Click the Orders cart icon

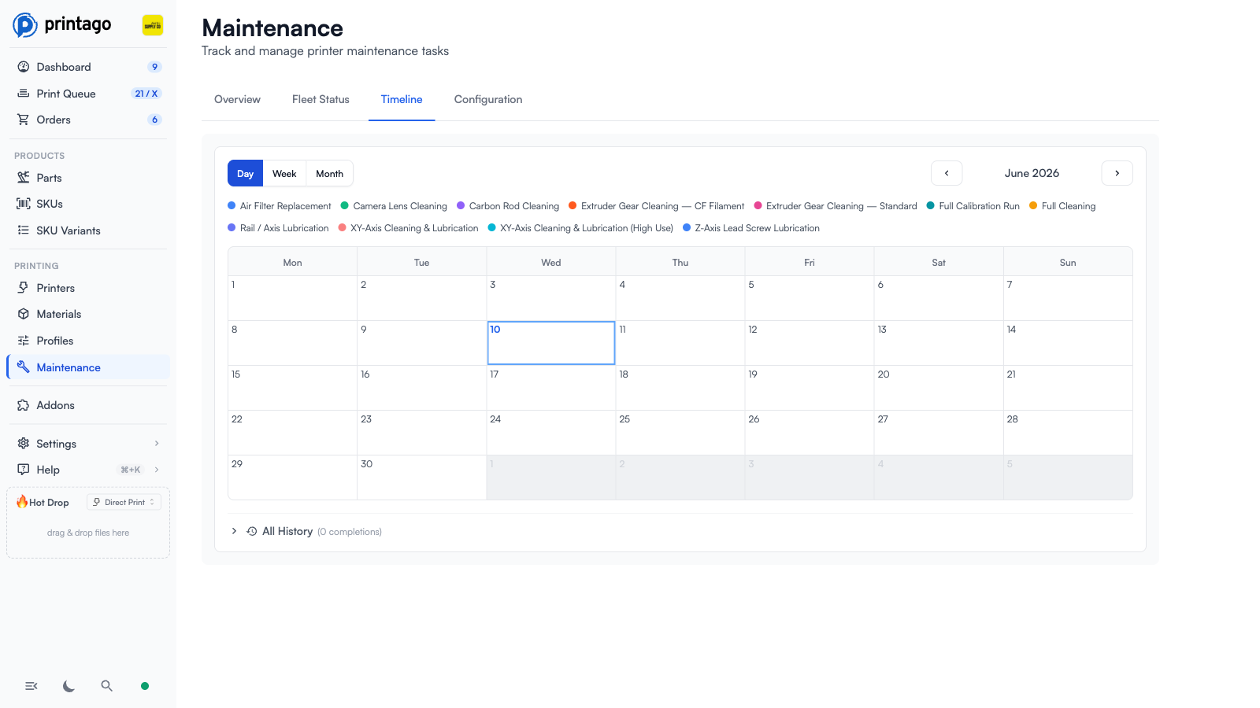24,120
